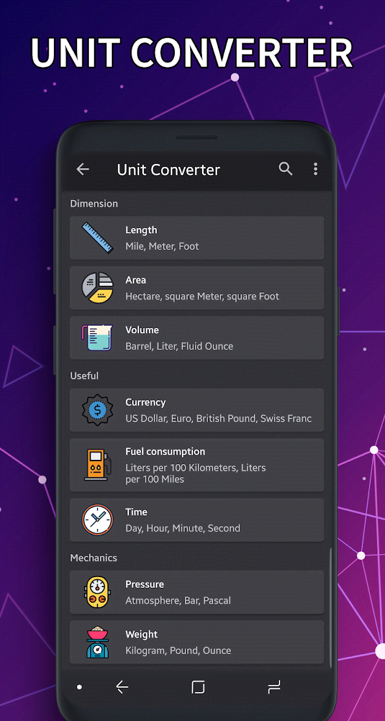Tap the fuel pump icon
The height and width of the screenshot is (721, 385).
pyautogui.click(x=97, y=465)
